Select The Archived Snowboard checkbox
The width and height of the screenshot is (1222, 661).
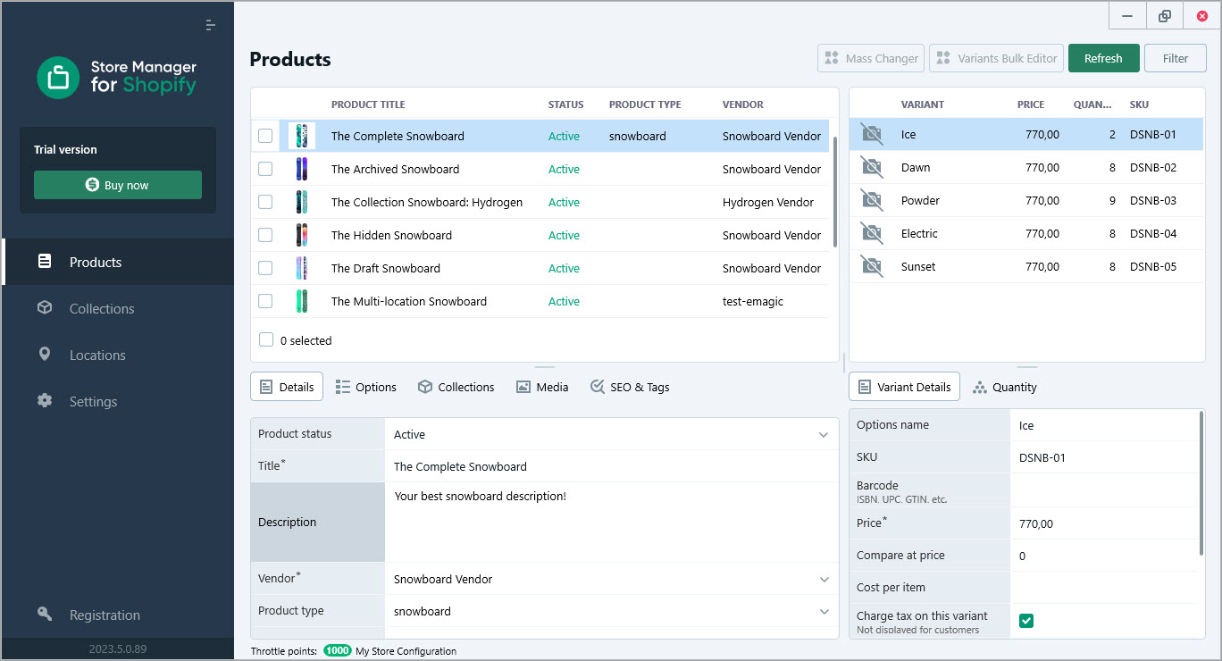265,169
